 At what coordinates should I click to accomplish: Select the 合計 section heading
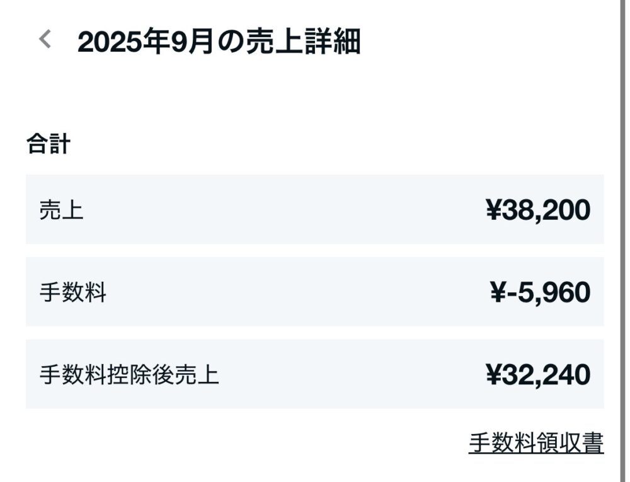click(48, 144)
